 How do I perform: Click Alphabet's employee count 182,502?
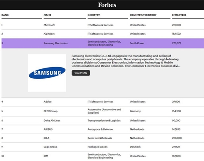[176, 34]
